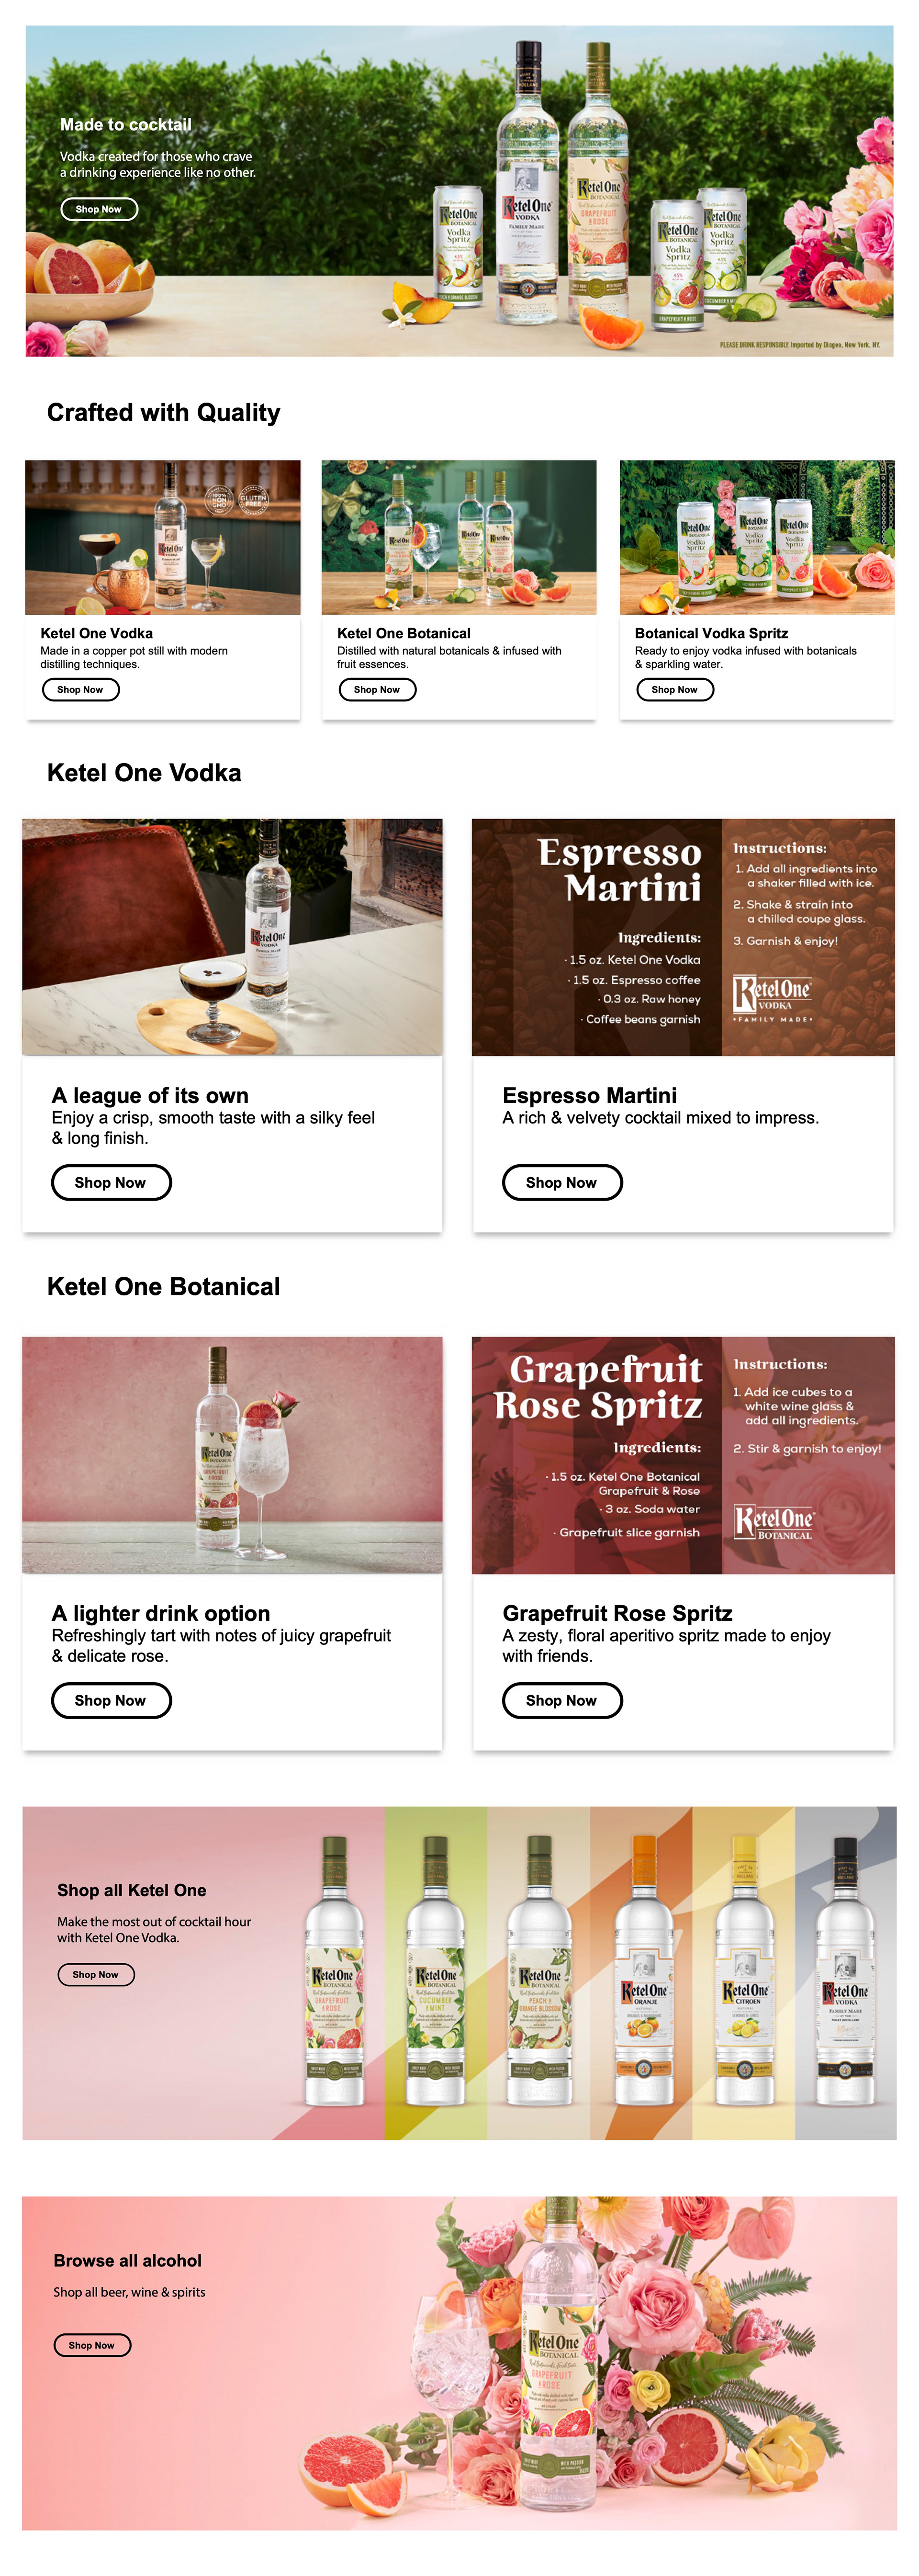Viewport: 919px width, 2576px height.
Task: Click Shop Now under Botanical Vodka Spritz card
Action: point(675,689)
